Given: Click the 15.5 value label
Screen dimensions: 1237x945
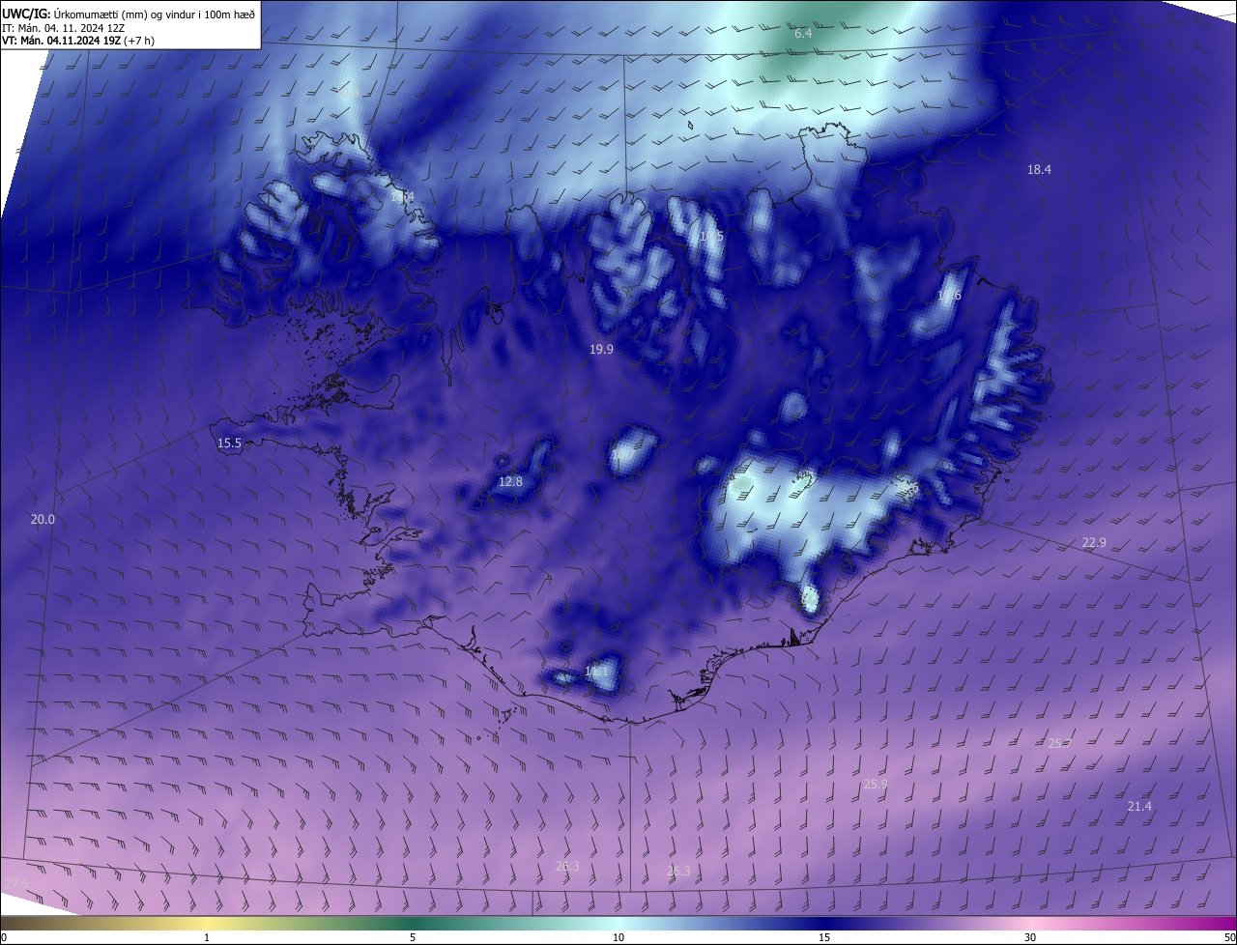Looking at the screenshot, I should pos(229,444).
